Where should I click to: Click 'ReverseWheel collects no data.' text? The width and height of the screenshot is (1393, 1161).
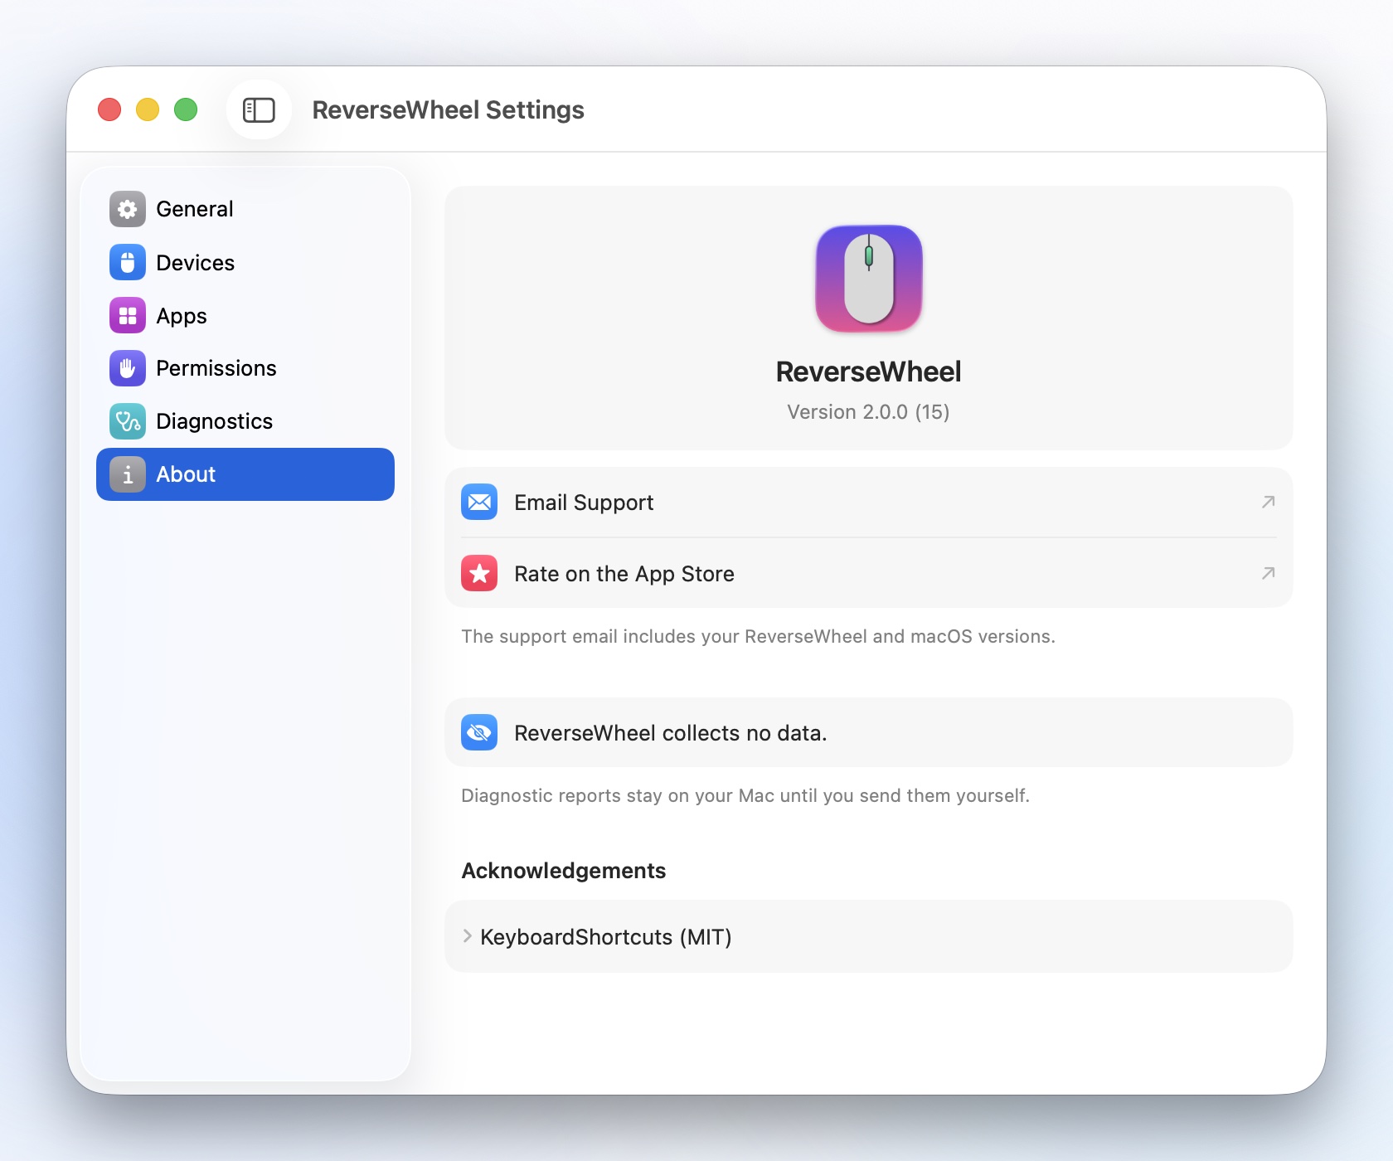pyautogui.click(x=670, y=733)
